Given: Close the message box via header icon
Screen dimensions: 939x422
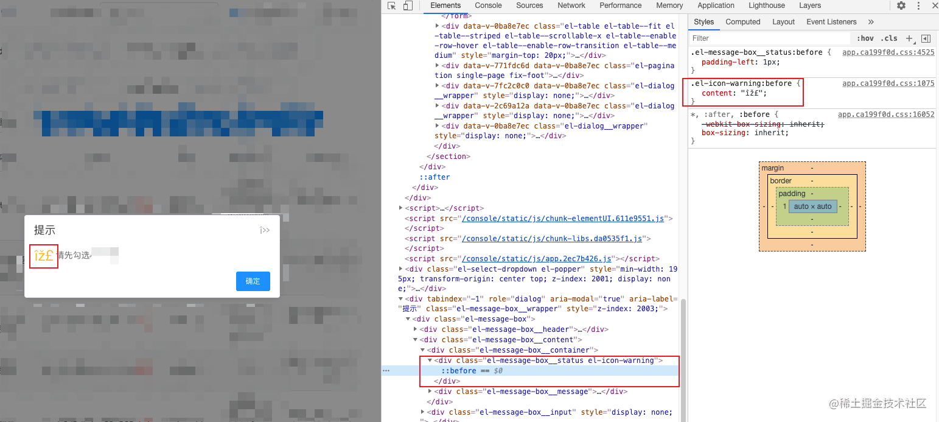Looking at the screenshot, I should [x=265, y=230].
